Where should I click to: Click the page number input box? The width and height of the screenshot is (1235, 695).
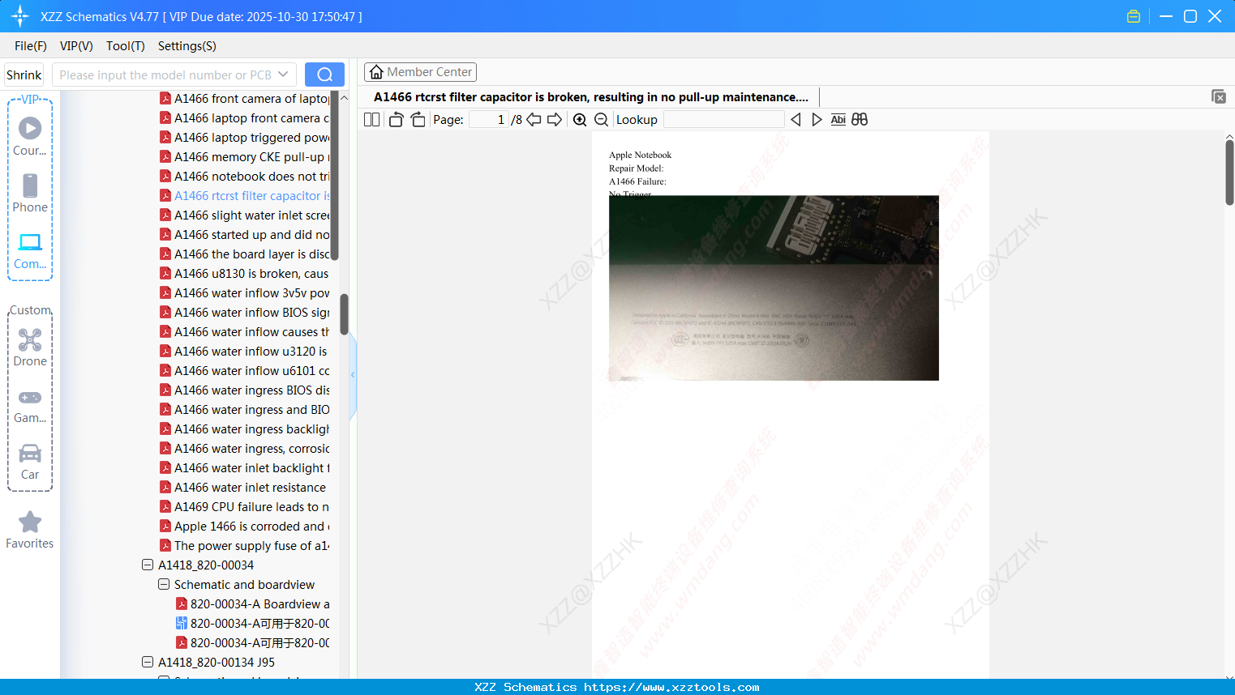[x=489, y=120]
